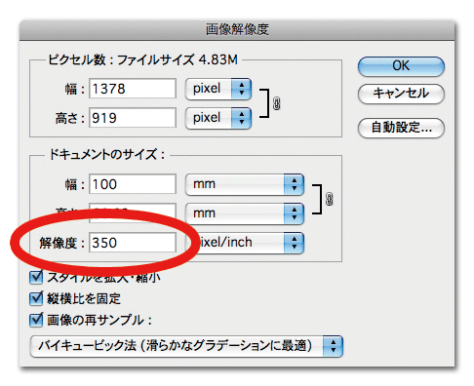This screenshot has height=386, width=474.
Task: Disable the 画像の再サンプル checkbox
Action: click(x=36, y=320)
